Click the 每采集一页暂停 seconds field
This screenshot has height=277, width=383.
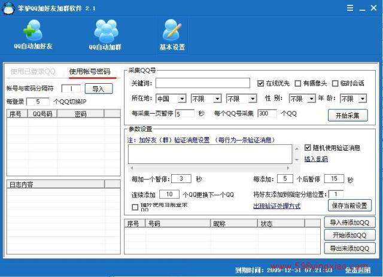185,114
